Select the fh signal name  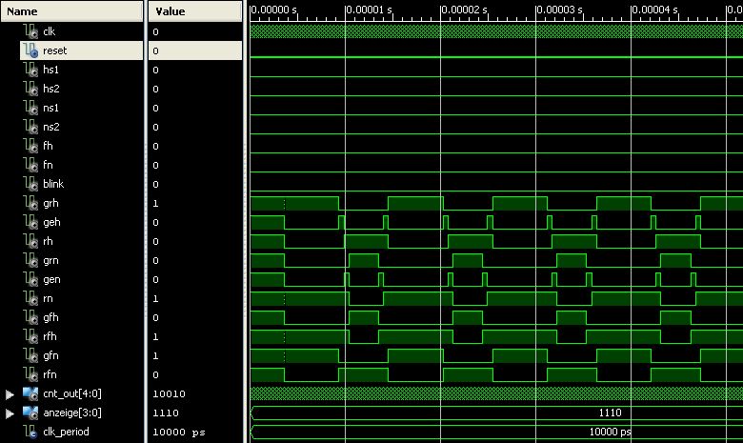click(x=47, y=146)
